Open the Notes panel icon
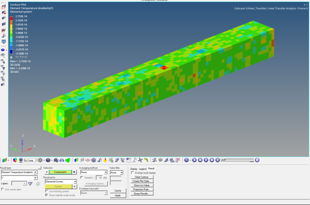Screen dimensions: 310x205 [128, 160]
